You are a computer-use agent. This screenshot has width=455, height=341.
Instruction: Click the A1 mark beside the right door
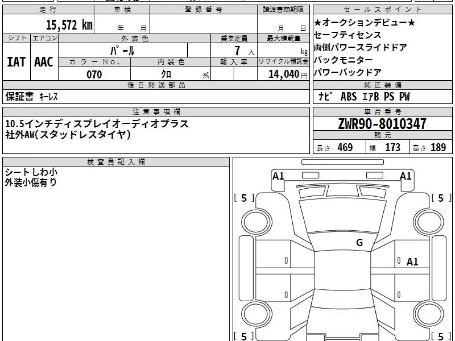click(x=413, y=262)
